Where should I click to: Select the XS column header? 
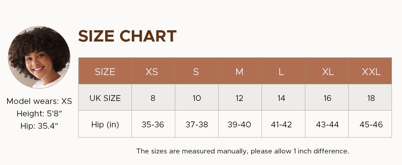click(152, 72)
